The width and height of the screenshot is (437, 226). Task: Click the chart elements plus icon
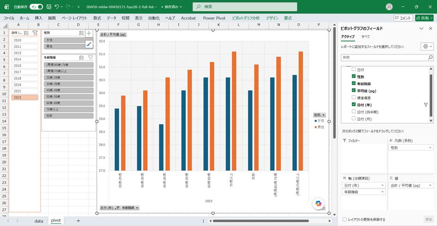[89, 34]
